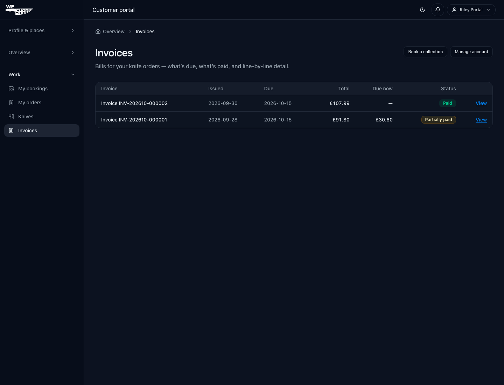Click the £91.80 total
Viewport: 504px width, 385px height.
coord(341,120)
